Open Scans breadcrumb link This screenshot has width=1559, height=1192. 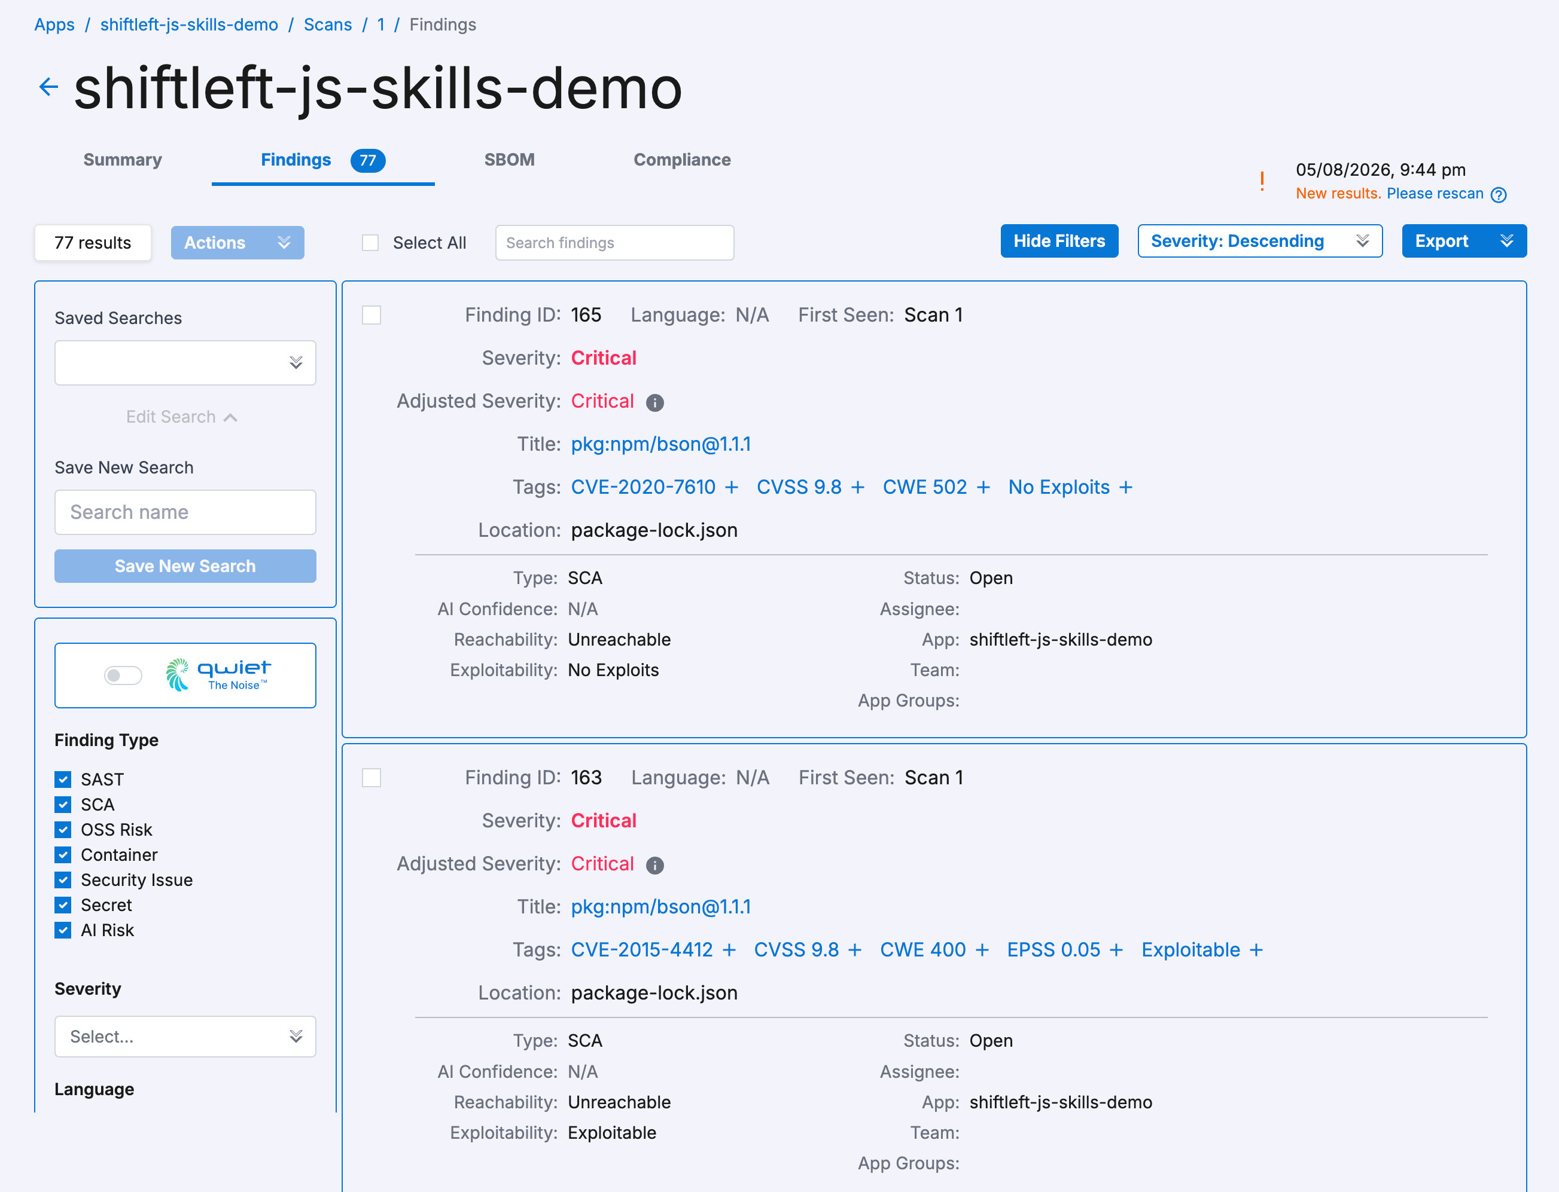[x=327, y=25]
